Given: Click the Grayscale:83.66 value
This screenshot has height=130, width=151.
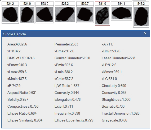Looking at the screenshot, I should click(114, 120).
